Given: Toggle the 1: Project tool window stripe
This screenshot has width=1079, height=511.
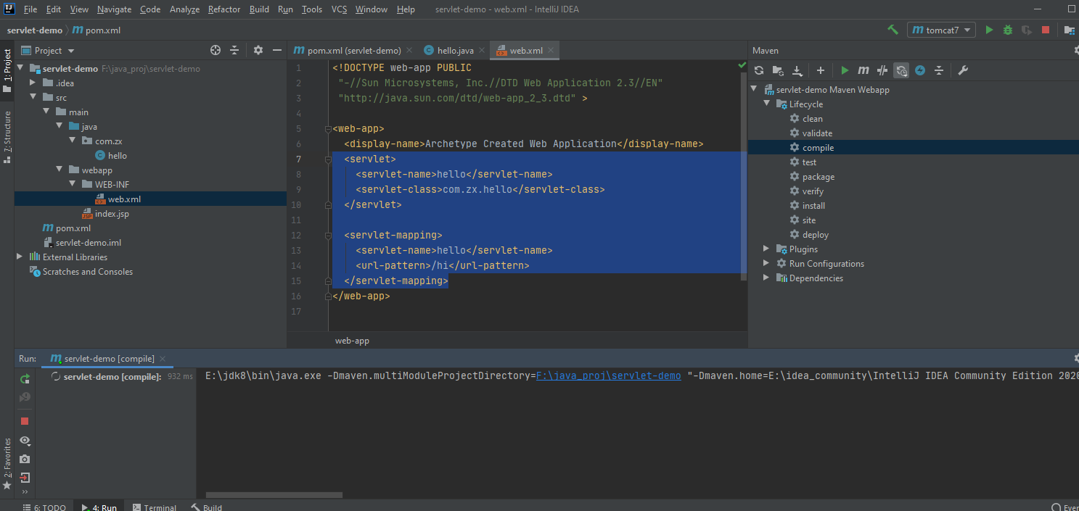Looking at the screenshot, I should tap(7, 70).
